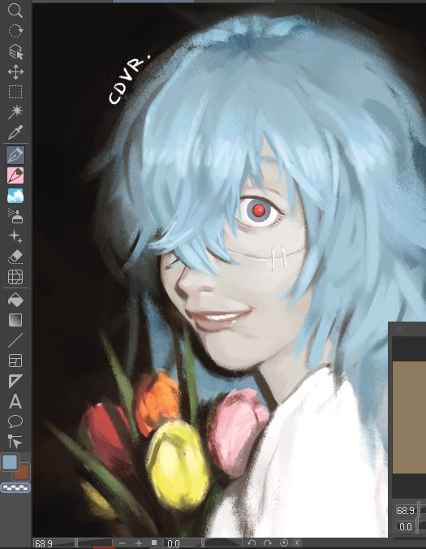The height and width of the screenshot is (549, 426).
Task: Choose the light blue main color swatch
Action: pyautogui.click(x=10, y=462)
